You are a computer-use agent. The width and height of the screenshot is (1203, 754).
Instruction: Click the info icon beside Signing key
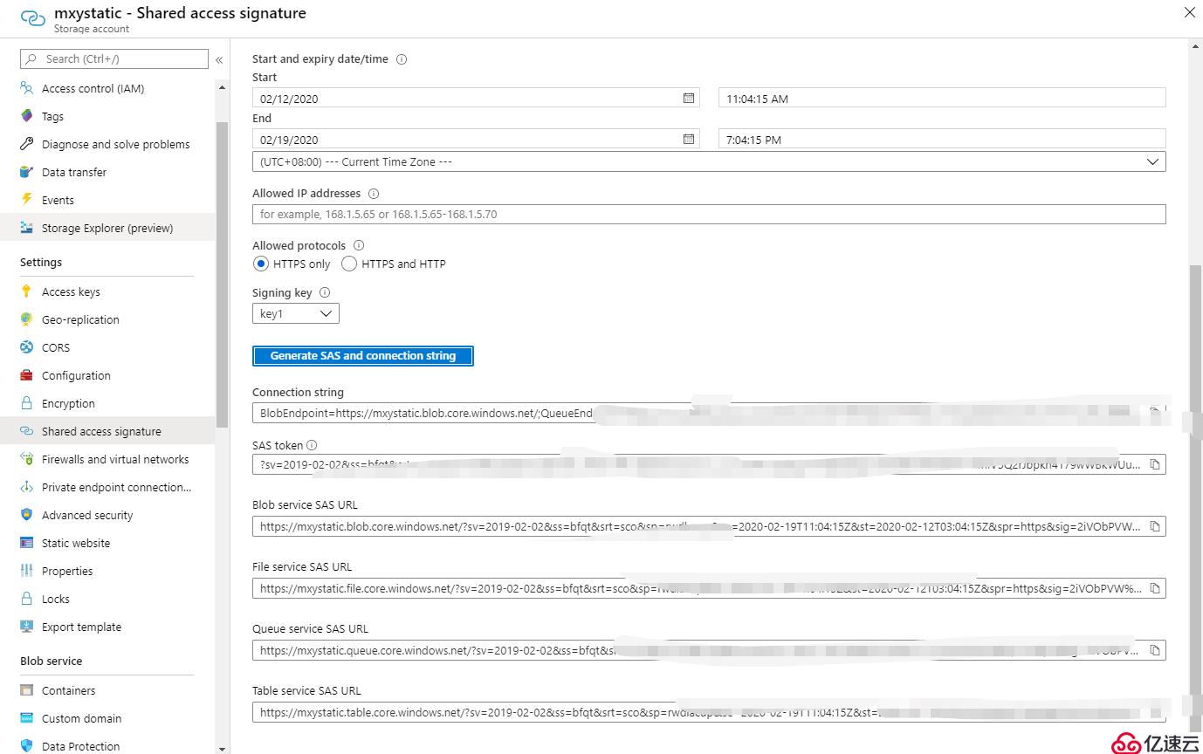(x=325, y=293)
